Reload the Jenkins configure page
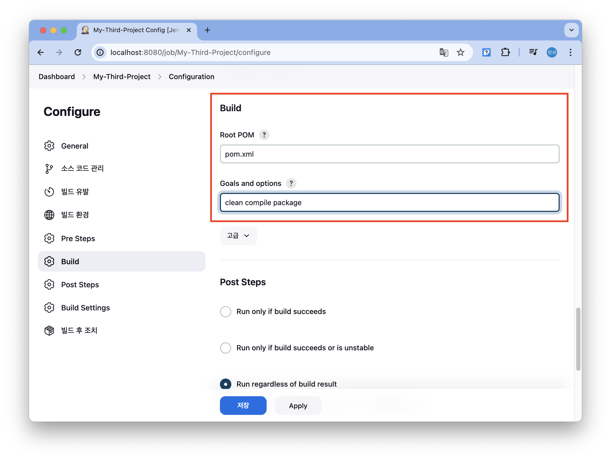This screenshot has width=611, height=460. pyautogui.click(x=78, y=52)
